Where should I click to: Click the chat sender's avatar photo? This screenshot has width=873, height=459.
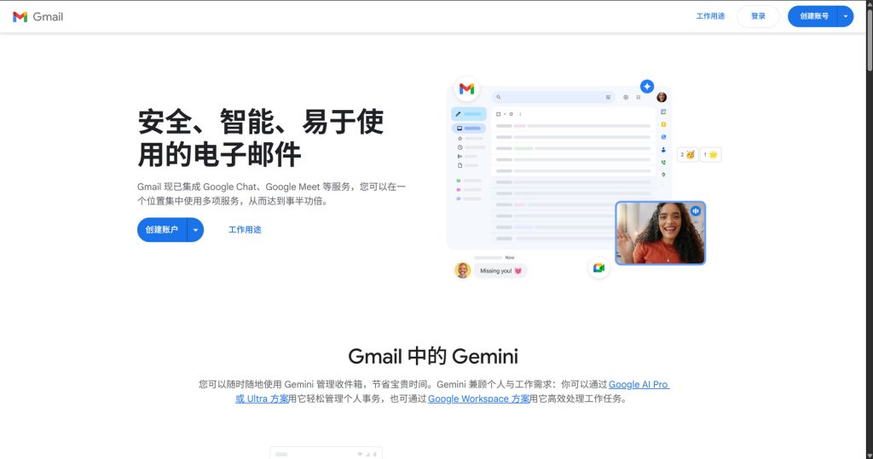point(462,270)
